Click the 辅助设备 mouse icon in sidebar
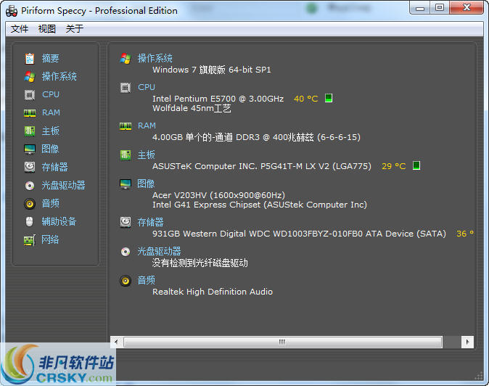Image resolution: width=489 pixels, height=386 pixels. [29, 222]
